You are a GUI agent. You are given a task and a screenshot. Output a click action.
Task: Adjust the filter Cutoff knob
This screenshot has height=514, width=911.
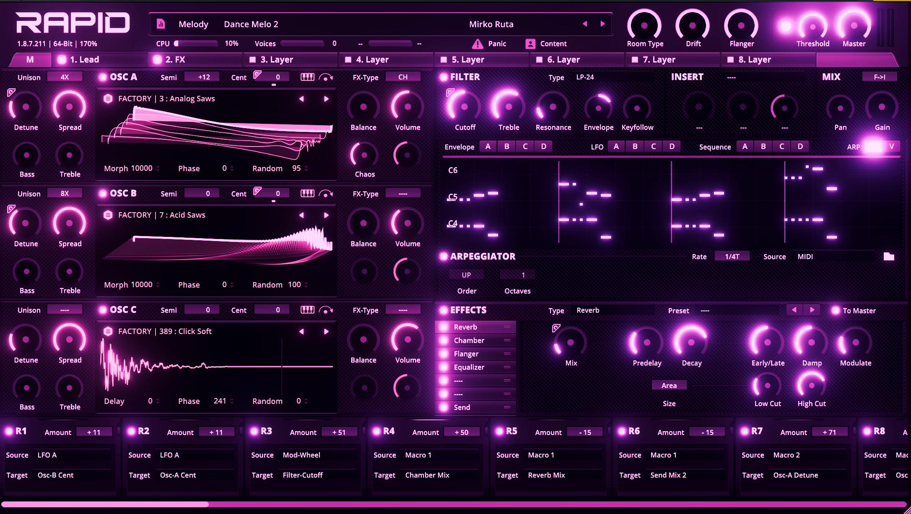tap(465, 107)
